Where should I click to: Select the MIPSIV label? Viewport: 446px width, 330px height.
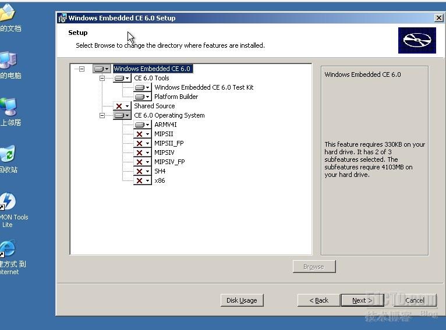[164, 152]
